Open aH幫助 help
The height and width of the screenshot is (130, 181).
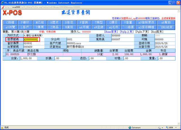(x=164, y=22)
